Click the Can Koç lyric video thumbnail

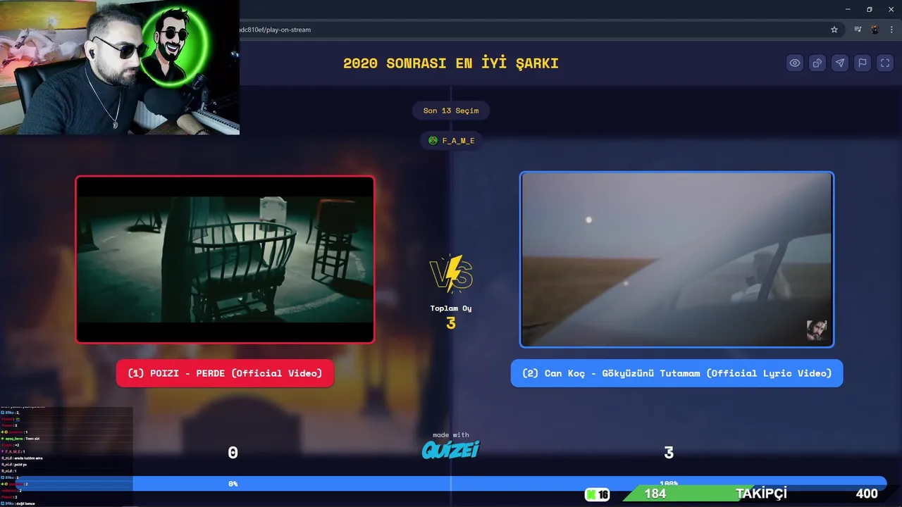coord(677,260)
